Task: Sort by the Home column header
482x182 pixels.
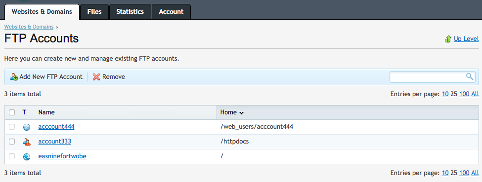Action: coord(228,112)
